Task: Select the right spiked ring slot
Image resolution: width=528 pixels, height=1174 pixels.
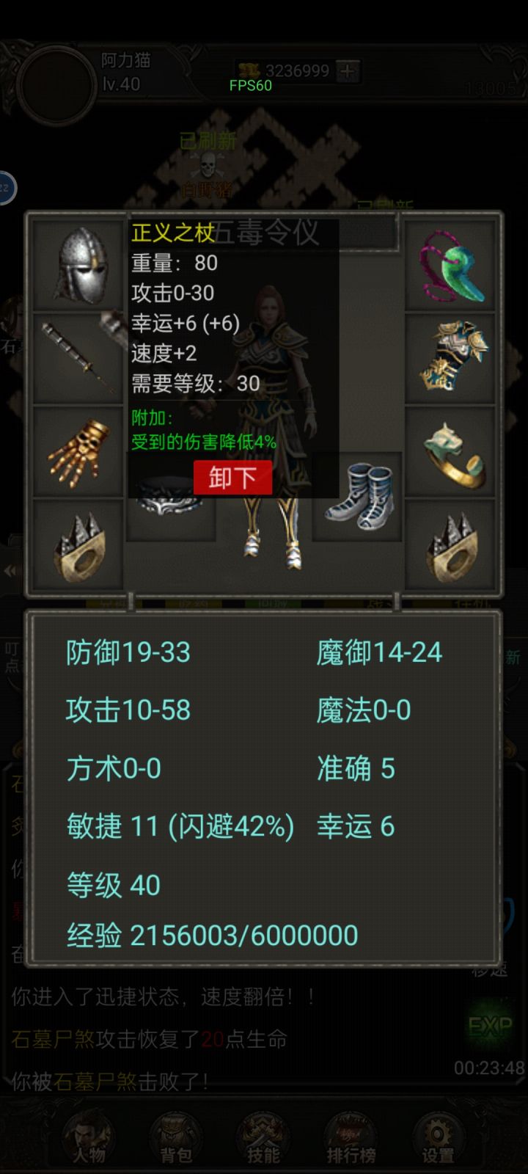Action: click(450, 544)
